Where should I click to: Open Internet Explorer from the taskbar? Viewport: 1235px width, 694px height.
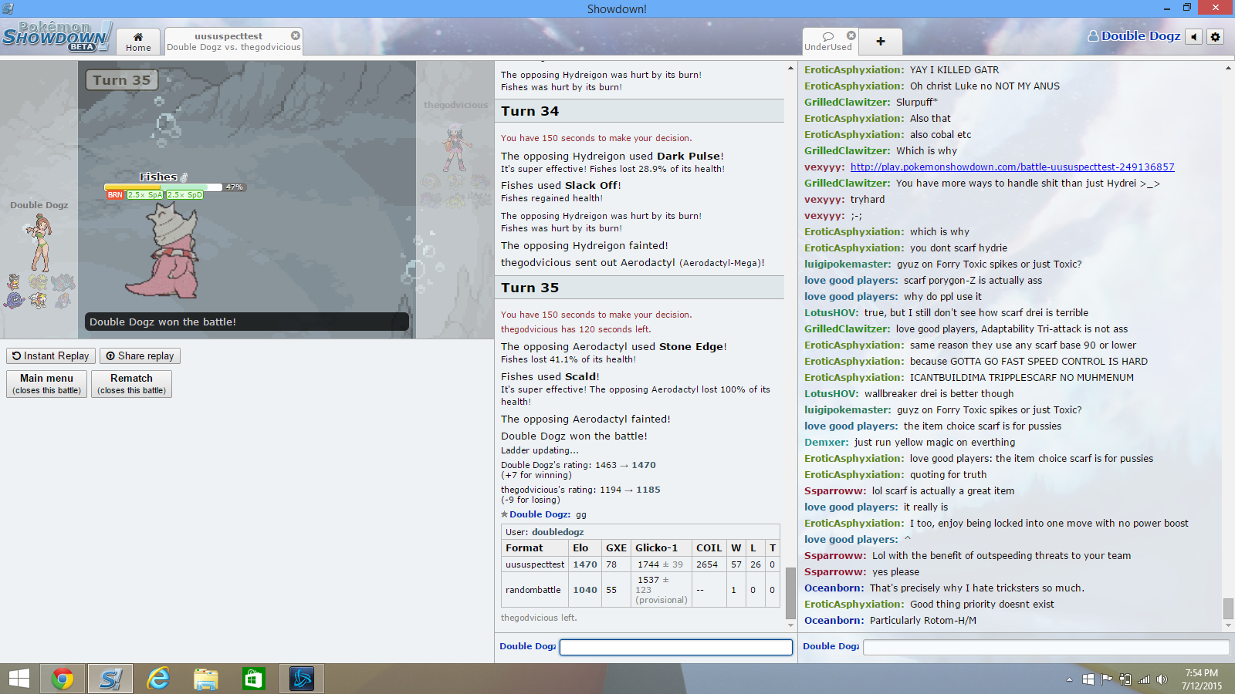click(x=158, y=679)
